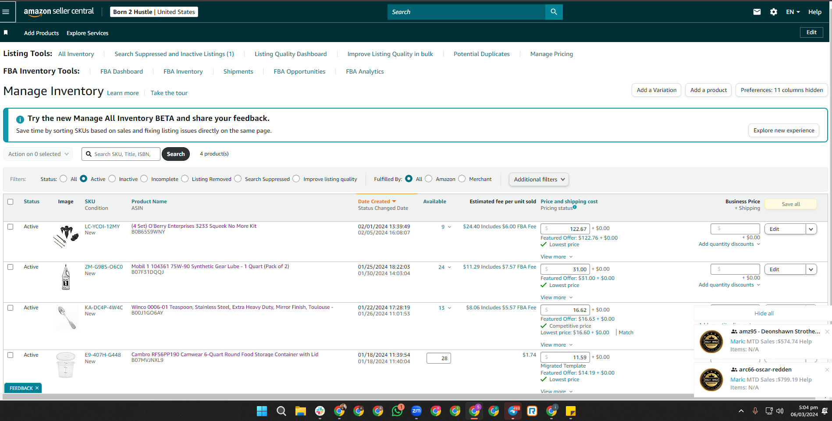Select Fulfilled By Amazon radio
Image resolution: width=832 pixels, height=421 pixels.
coord(429,179)
